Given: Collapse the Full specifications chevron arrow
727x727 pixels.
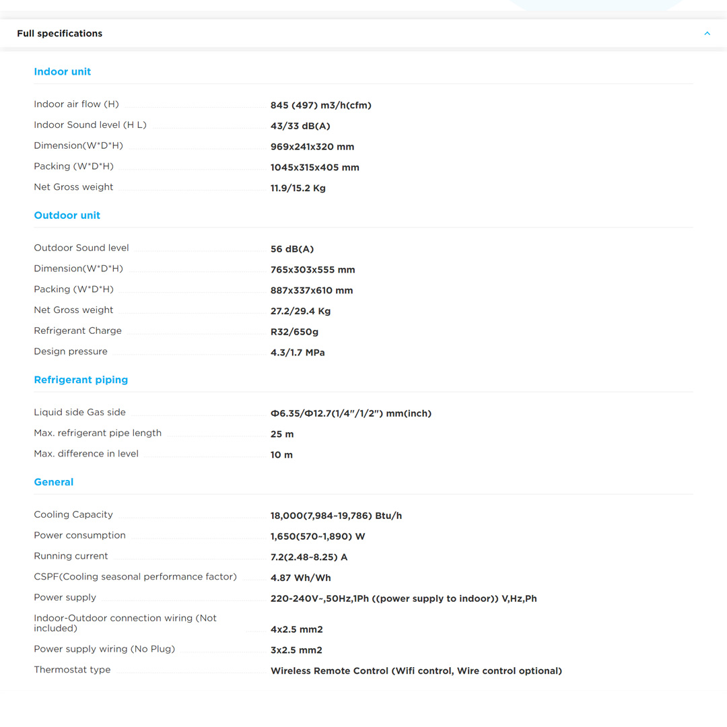Looking at the screenshot, I should click(707, 34).
